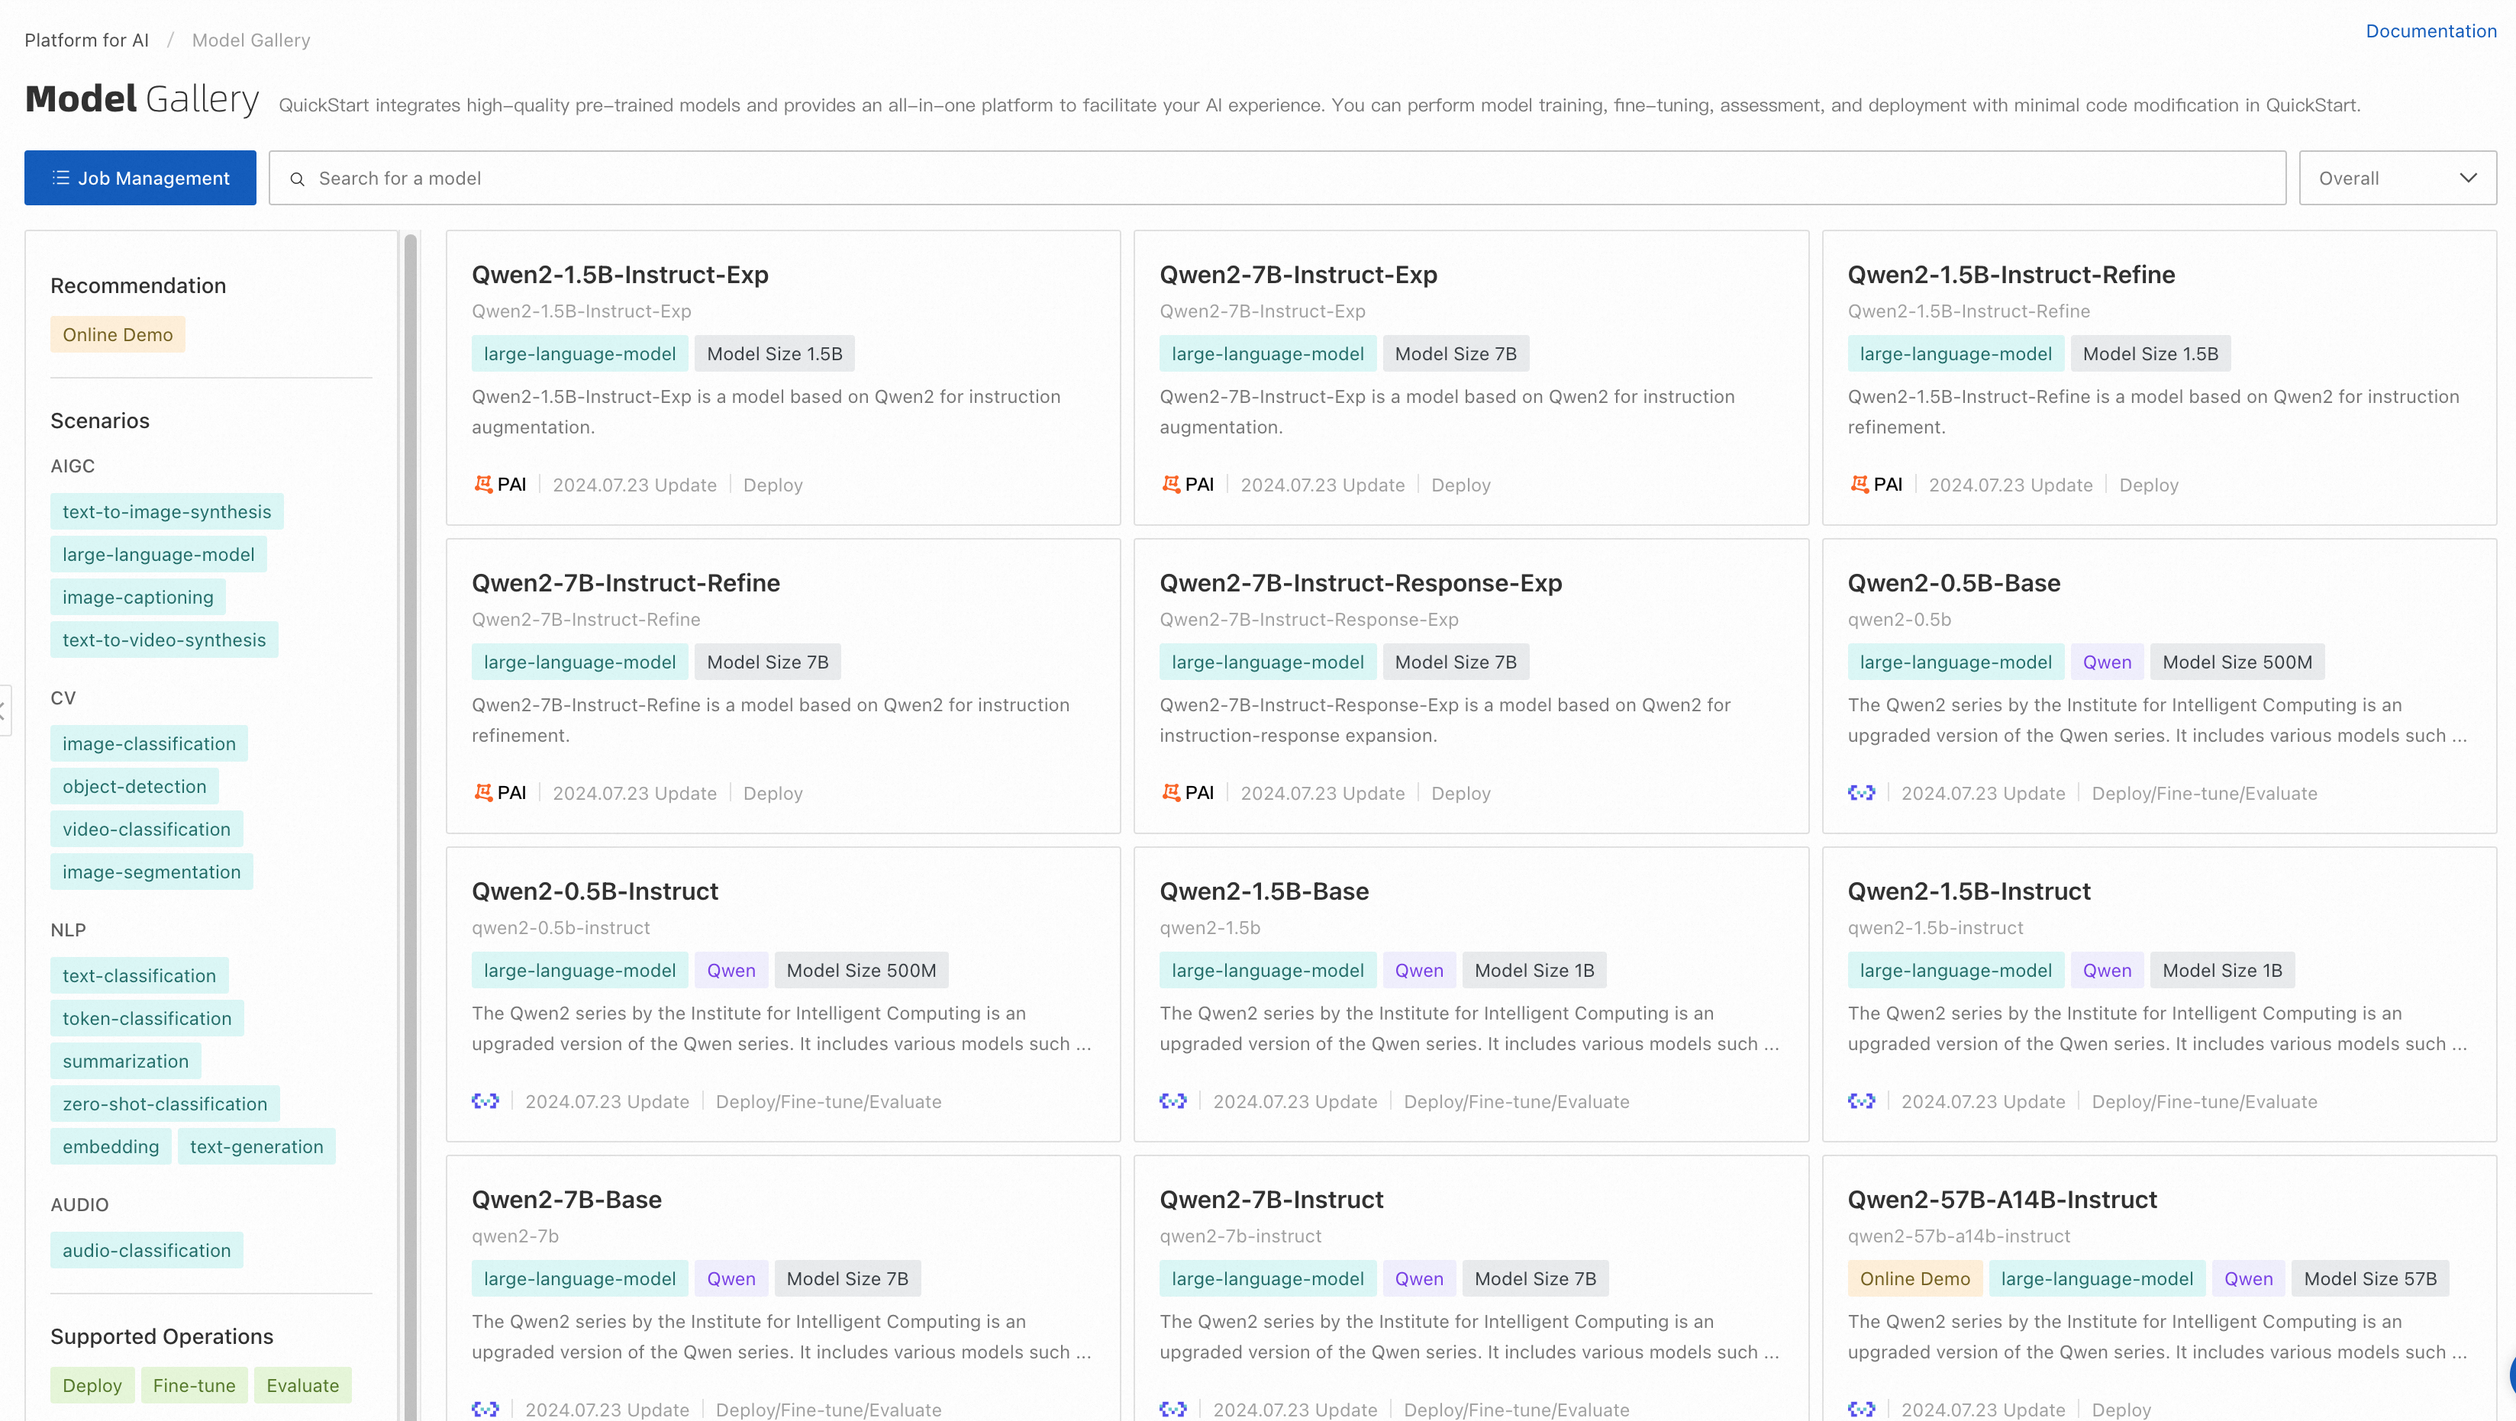Open the Qwen2-7B-Instruct-Response-Exp model card
The image size is (2516, 1421).
(1471, 687)
